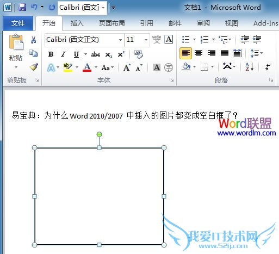Toggle Underline formatting
The width and height of the screenshot is (279, 254).
click(x=76, y=54)
